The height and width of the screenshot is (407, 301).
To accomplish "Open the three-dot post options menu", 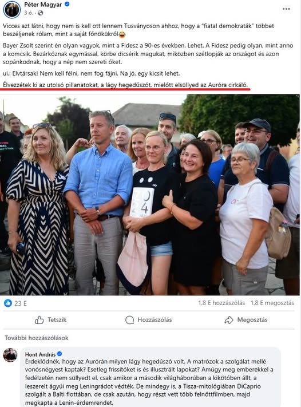I will 286,9.
